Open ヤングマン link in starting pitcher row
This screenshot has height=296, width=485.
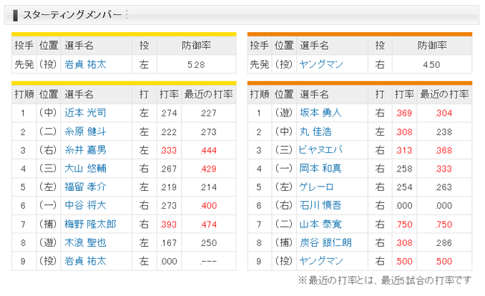(321, 64)
